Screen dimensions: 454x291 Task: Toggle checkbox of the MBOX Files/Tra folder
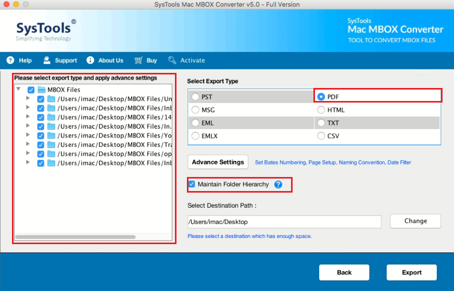click(41, 145)
